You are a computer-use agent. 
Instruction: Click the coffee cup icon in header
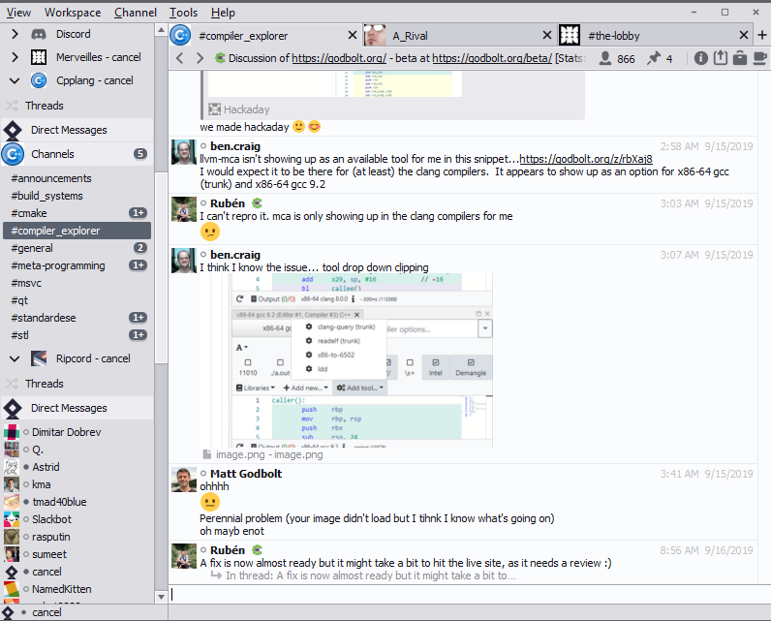click(x=759, y=58)
